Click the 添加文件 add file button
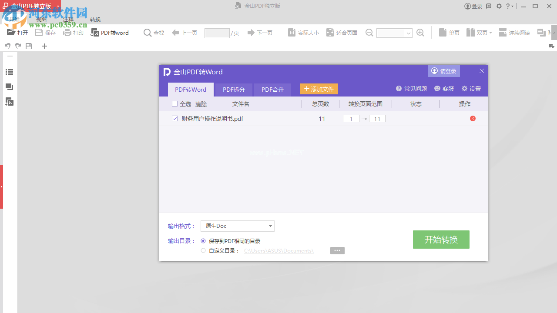The image size is (557, 313). 319,89
